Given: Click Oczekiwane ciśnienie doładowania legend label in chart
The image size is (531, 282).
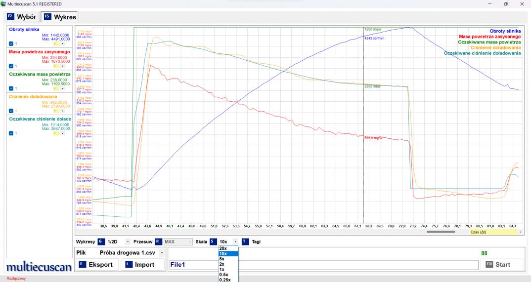Looking at the screenshot, I should [482, 53].
